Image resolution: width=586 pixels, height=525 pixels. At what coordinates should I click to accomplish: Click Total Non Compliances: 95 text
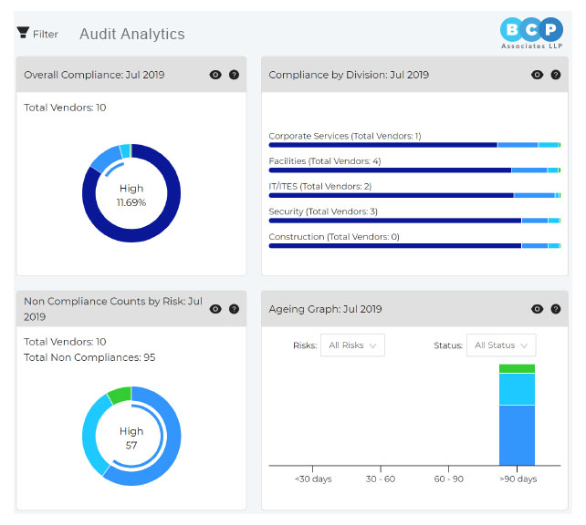[x=89, y=357]
